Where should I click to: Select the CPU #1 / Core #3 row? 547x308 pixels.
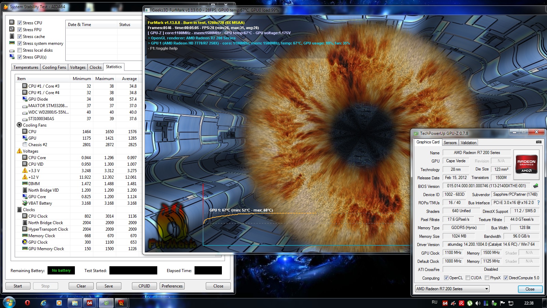tap(79, 86)
